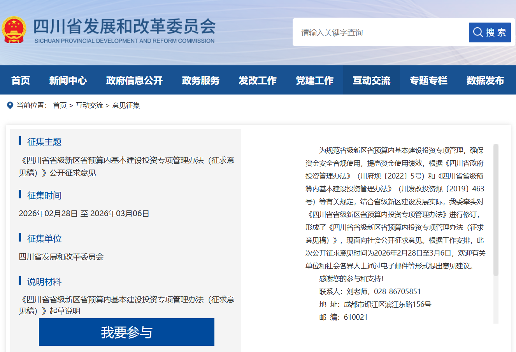Click the national emblem logo icon

tap(14, 30)
